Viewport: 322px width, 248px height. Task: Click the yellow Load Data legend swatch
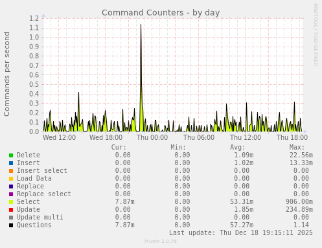[x=11, y=179]
